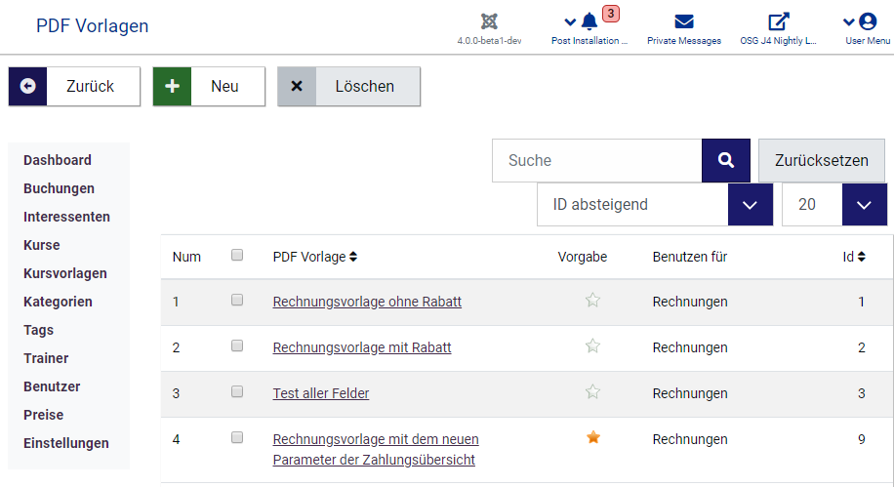Set Rechnungsvorlage mit Rabatt as default star
The width and height of the screenshot is (894, 487).
tap(593, 345)
